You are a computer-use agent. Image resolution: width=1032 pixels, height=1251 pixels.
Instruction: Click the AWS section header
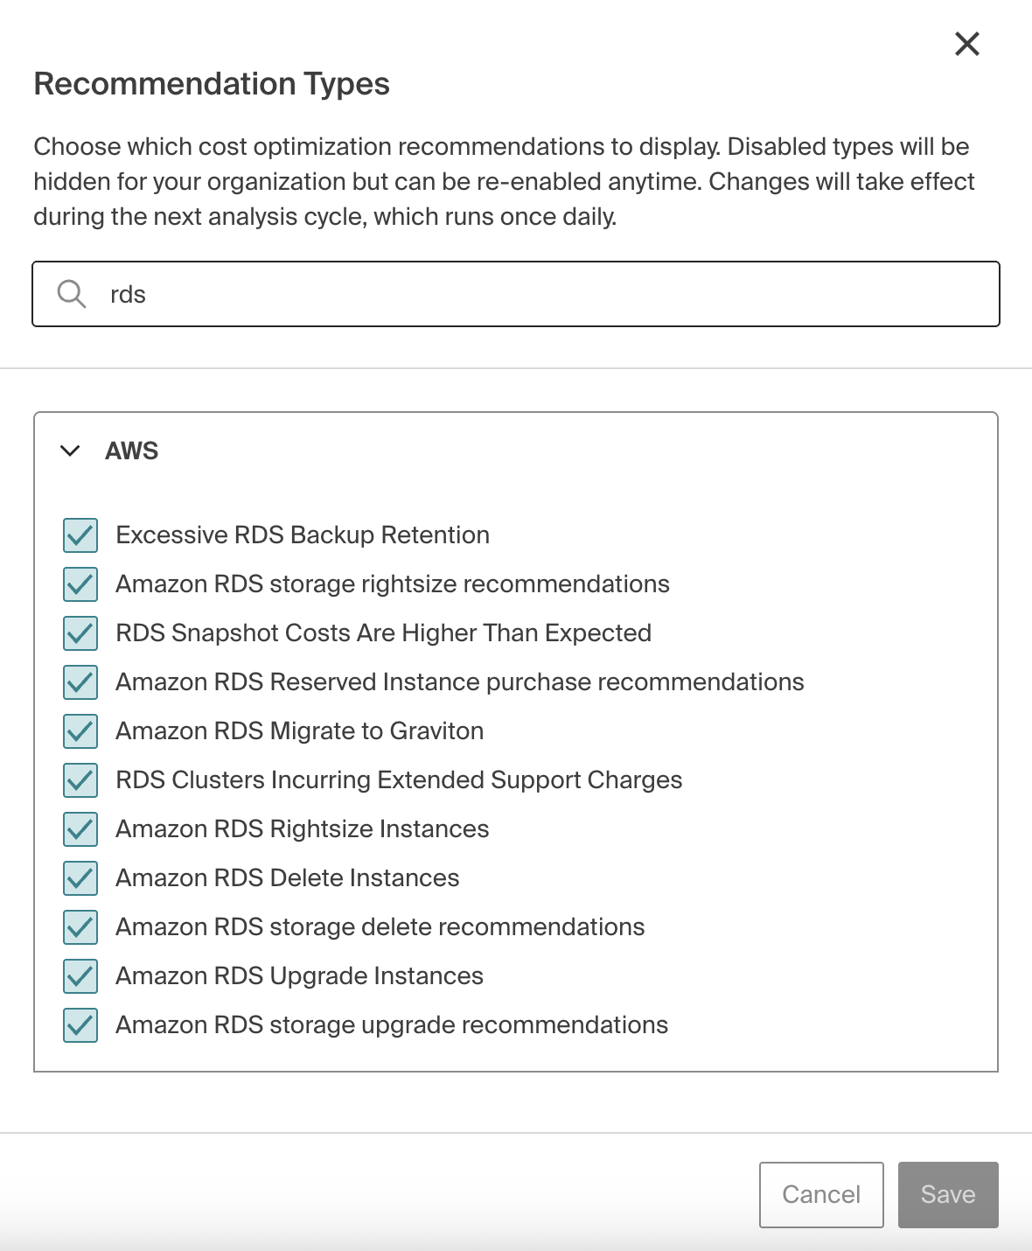click(132, 451)
